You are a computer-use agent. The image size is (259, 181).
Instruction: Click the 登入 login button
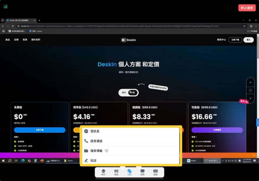pyautogui.click(x=248, y=40)
